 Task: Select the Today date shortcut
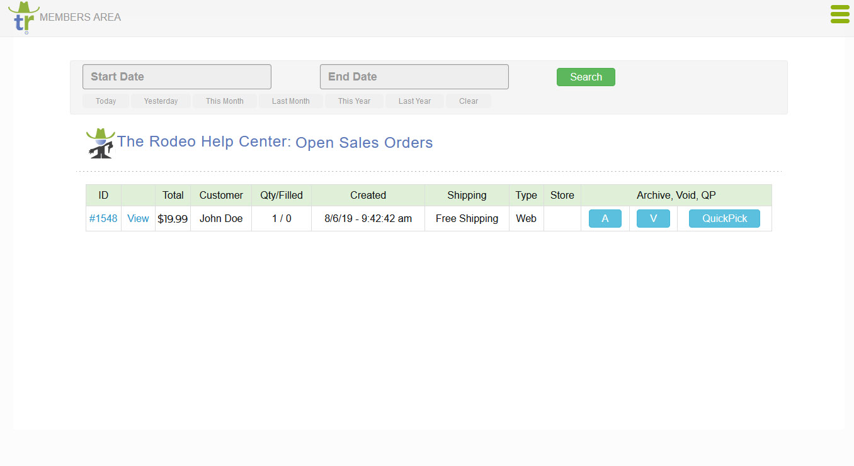coord(106,101)
